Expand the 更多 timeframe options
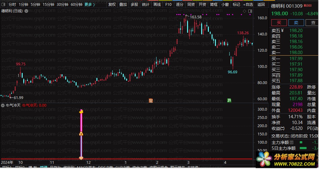Viewport: 320px width, 169px height. pyautogui.click(x=90, y=4)
